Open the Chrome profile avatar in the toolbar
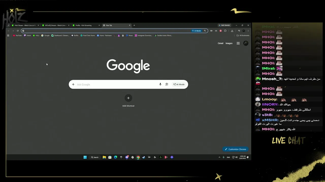 (243, 31)
